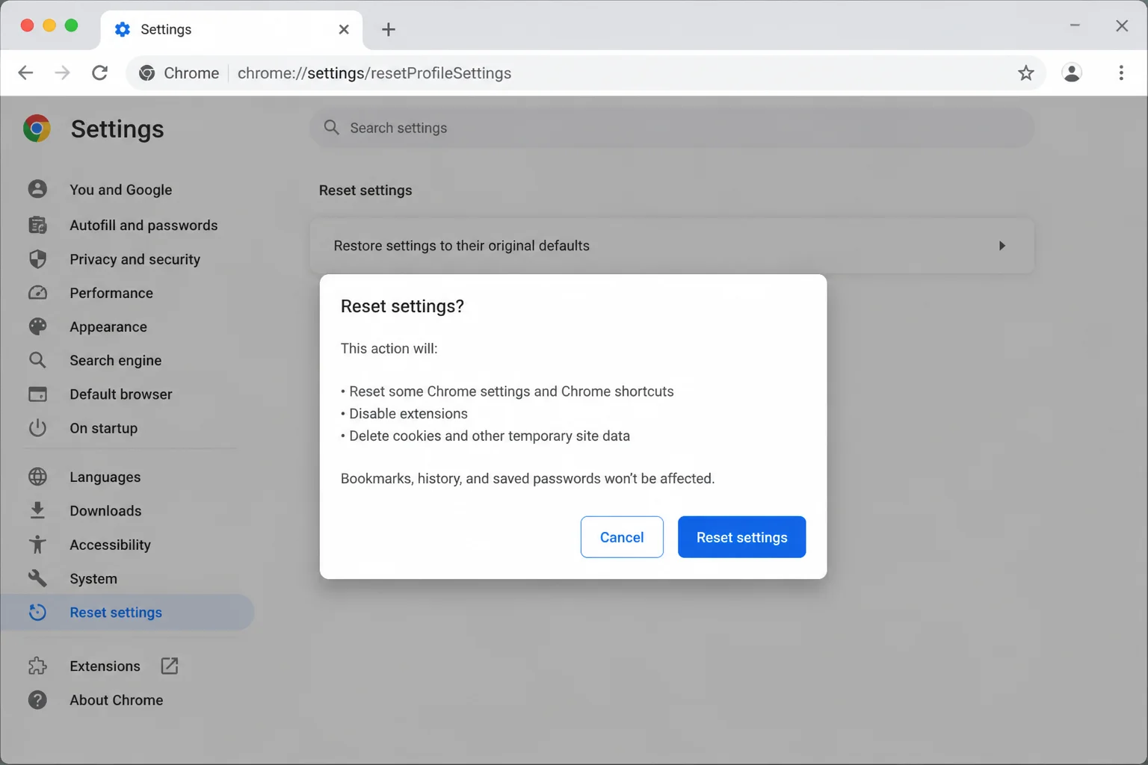1148x765 pixels.
Task: Go to Privacy and security
Action: [135, 259]
